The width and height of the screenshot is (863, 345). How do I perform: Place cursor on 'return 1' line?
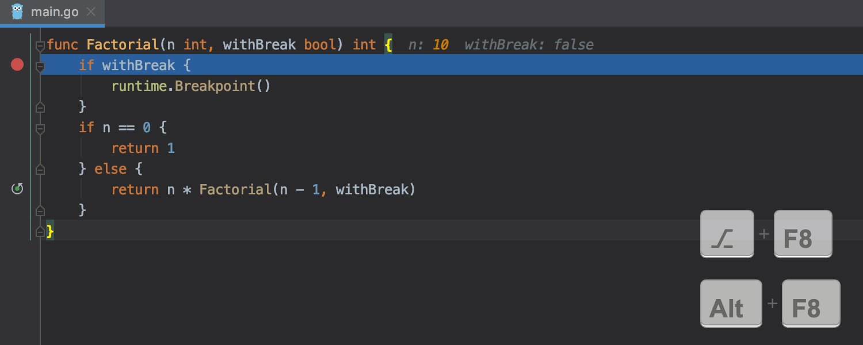tap(143, 148)
